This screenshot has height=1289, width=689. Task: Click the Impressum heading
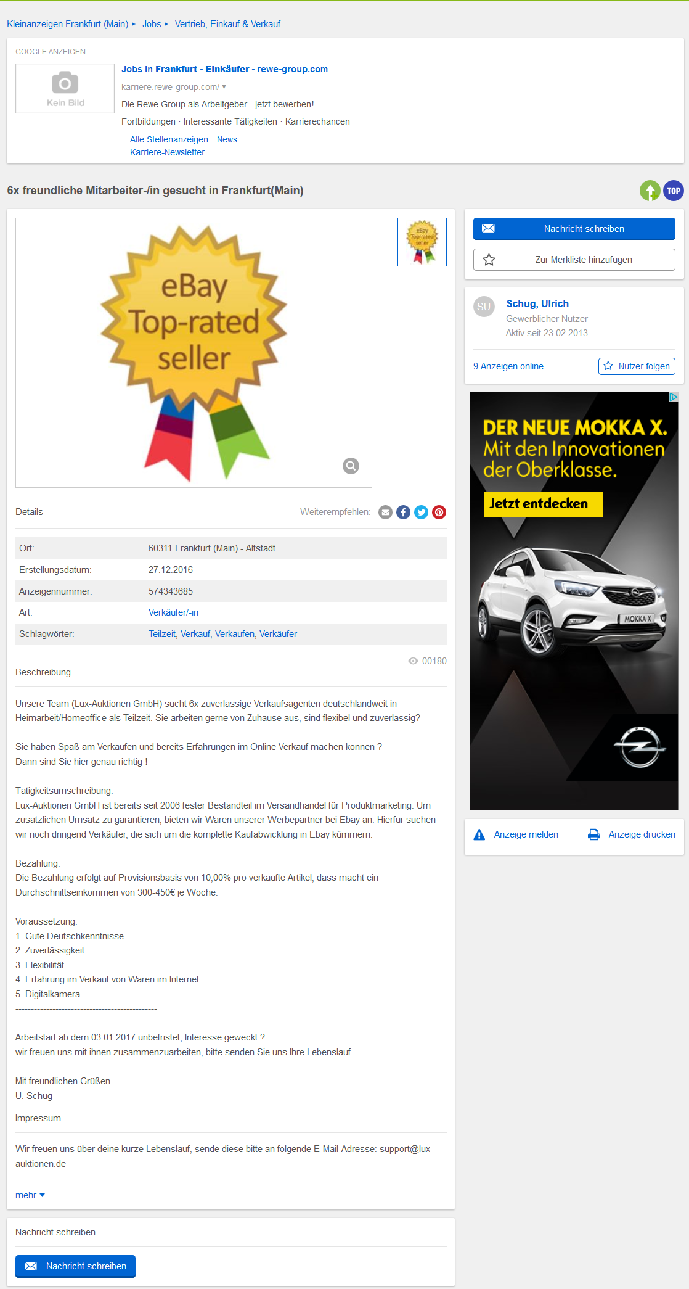pos(38,1118)
